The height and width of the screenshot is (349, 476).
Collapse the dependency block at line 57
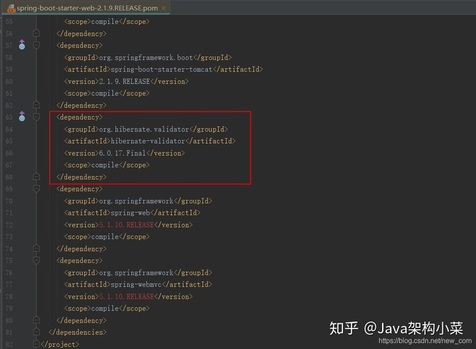(36, 46)
